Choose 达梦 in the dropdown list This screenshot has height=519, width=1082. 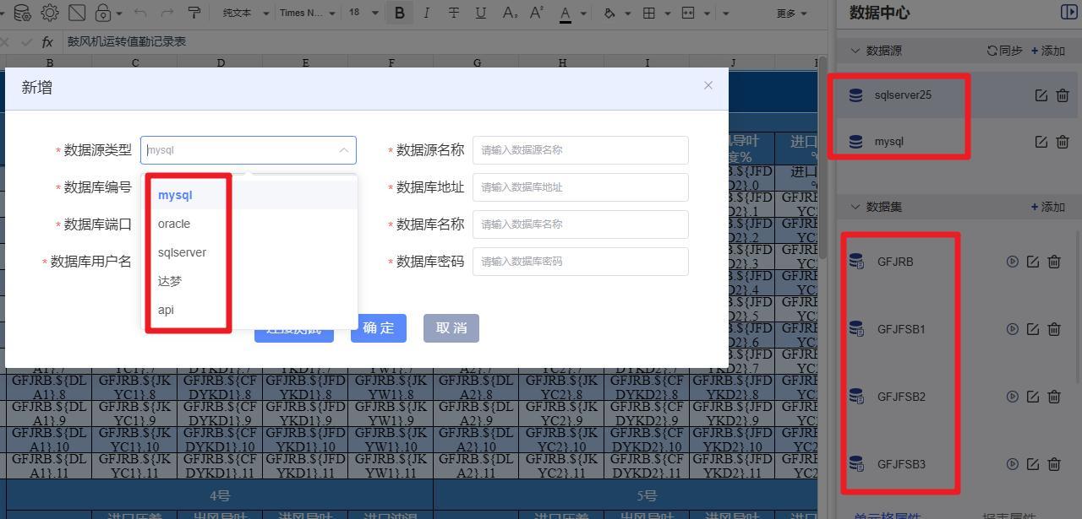coord(170,281)
